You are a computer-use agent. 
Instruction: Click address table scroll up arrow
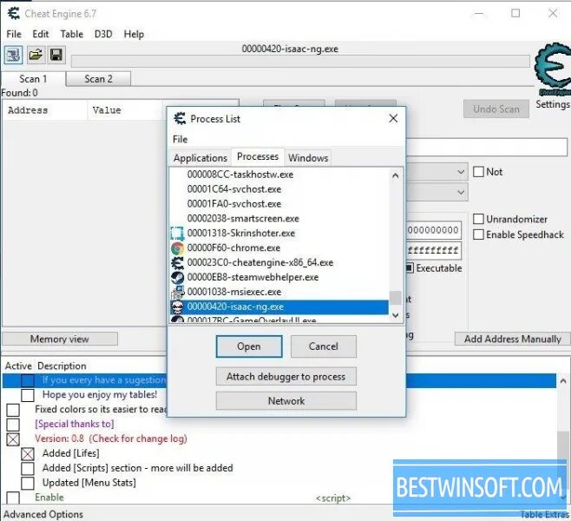click(563, 381)
